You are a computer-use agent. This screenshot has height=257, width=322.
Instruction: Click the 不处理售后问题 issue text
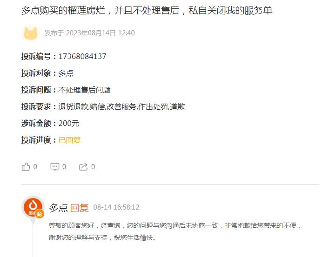coord(85,90)
